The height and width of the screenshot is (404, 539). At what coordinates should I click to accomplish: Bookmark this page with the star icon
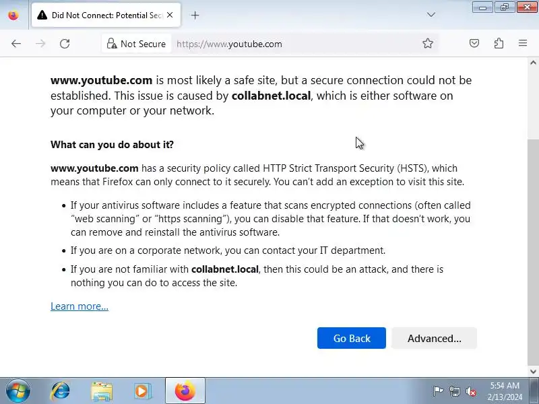coord(428,43)
